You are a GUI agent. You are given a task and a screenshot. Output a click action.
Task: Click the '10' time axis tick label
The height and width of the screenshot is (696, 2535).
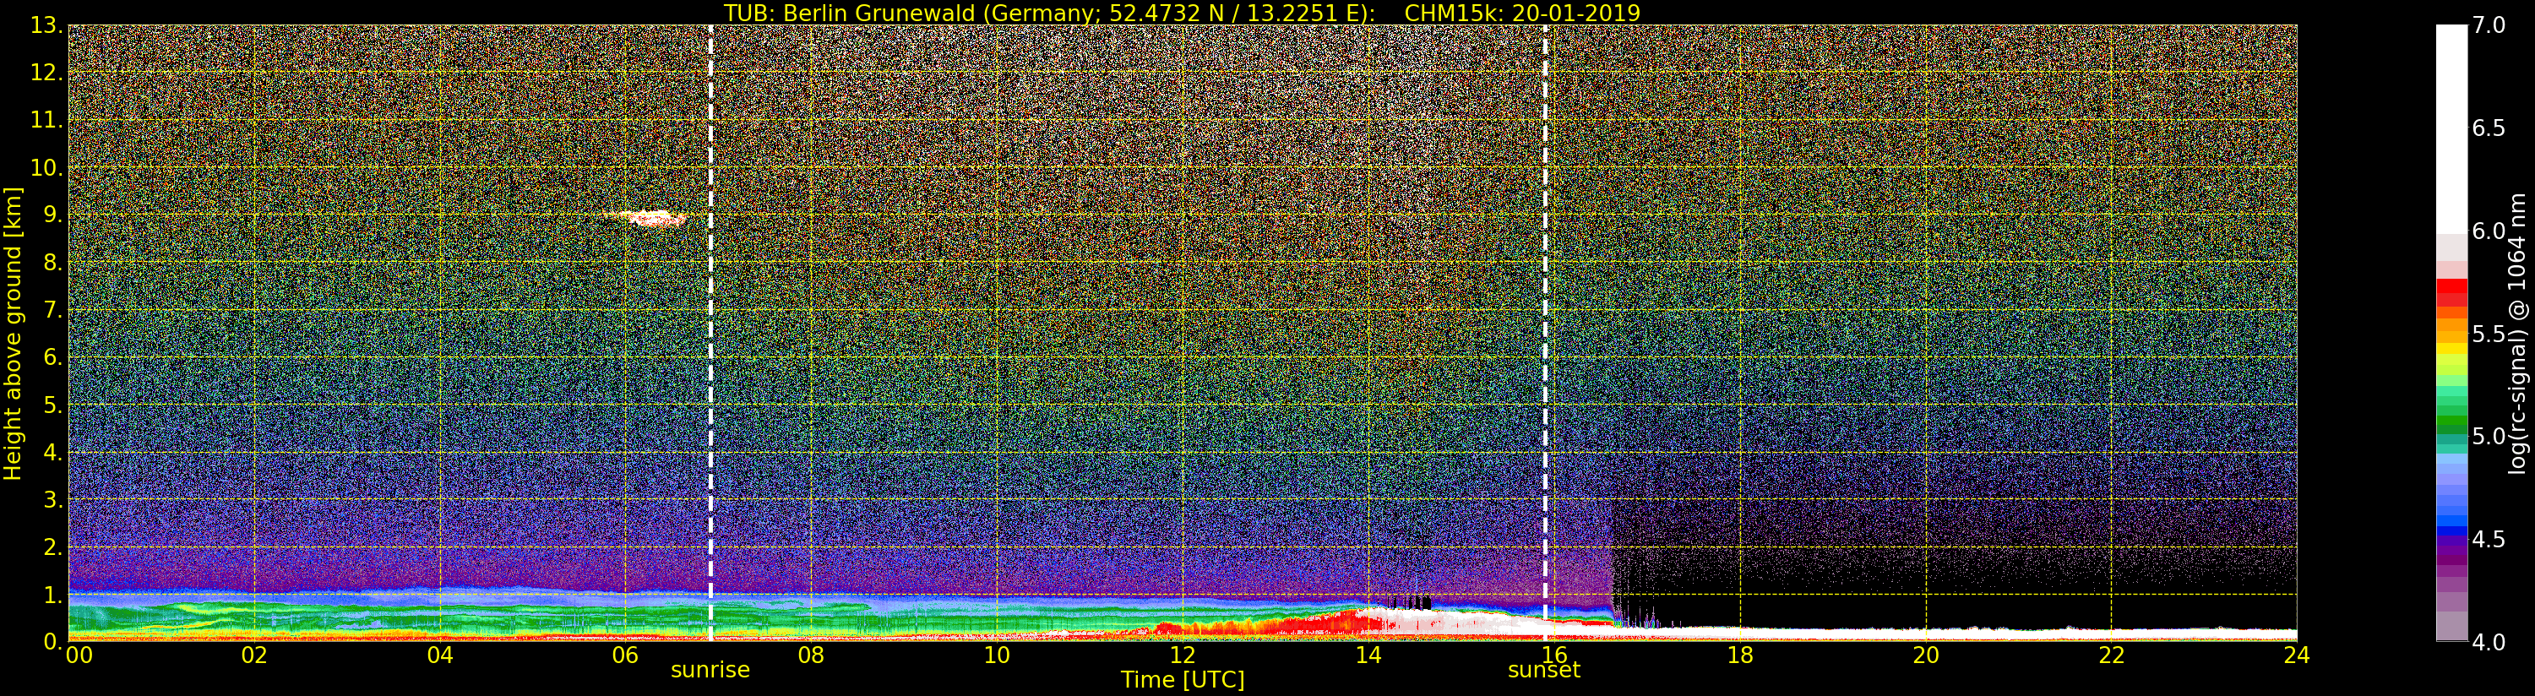(x=997, y=655)
